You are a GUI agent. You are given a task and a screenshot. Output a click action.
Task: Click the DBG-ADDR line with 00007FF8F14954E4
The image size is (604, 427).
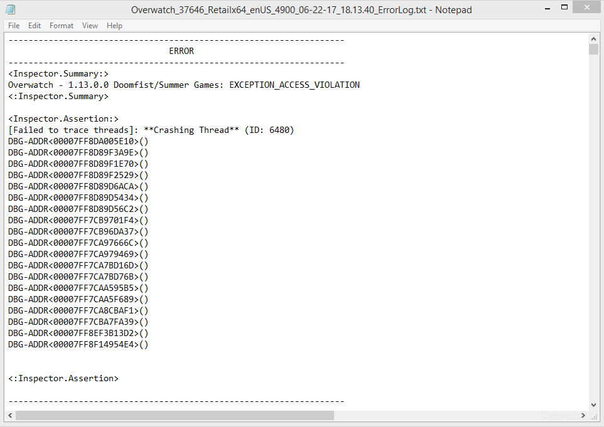pyautogui.click(x=78, y=345)
